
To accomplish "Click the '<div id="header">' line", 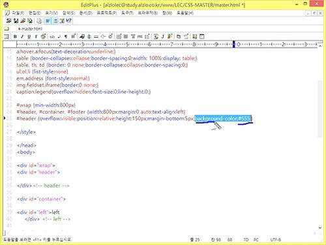I will pyautogui.click(x=38, y=172).
